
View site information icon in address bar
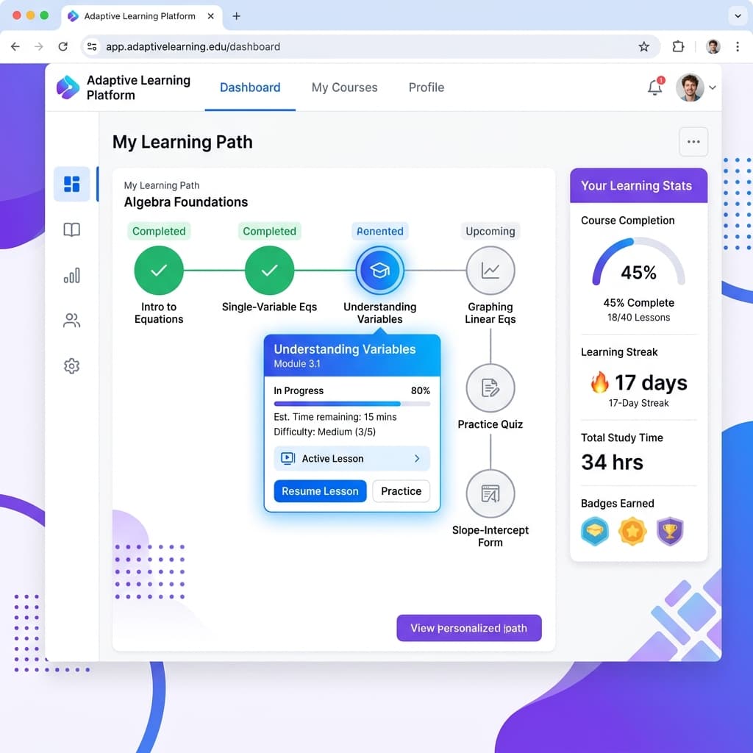pos(92,46)
